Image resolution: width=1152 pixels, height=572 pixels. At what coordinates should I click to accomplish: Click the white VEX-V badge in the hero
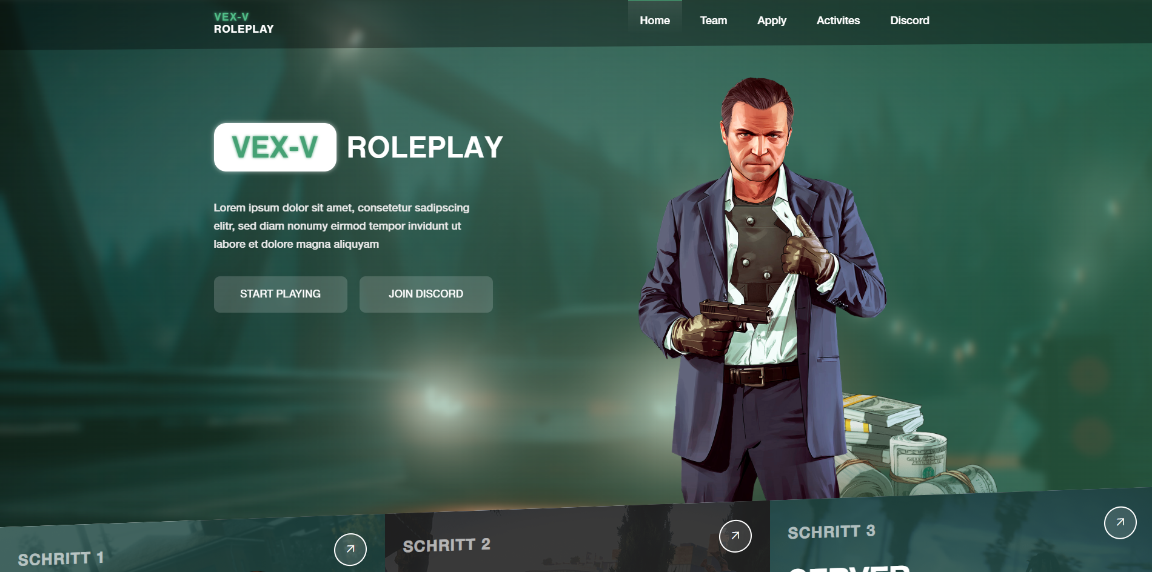[x=275, y=147]
